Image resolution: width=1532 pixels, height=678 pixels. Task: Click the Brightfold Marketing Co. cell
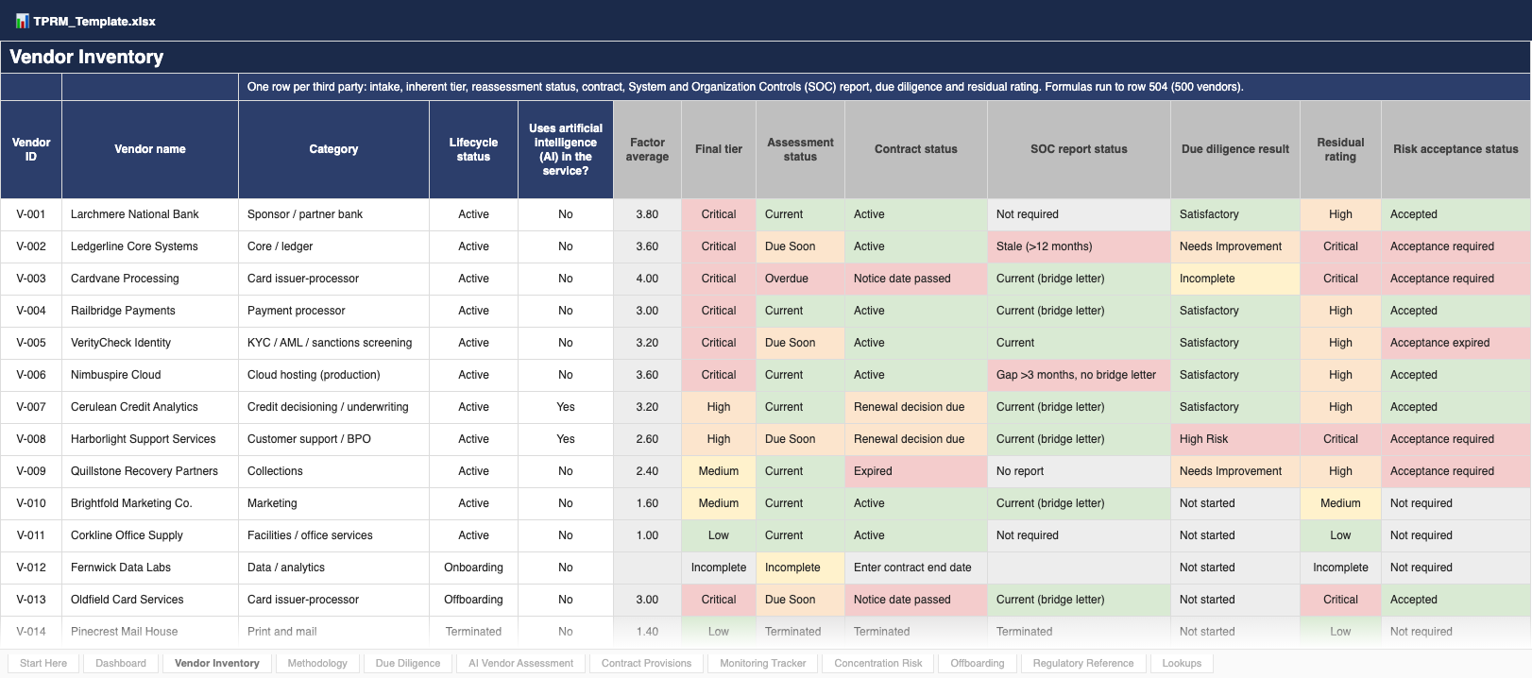point(150,503)
